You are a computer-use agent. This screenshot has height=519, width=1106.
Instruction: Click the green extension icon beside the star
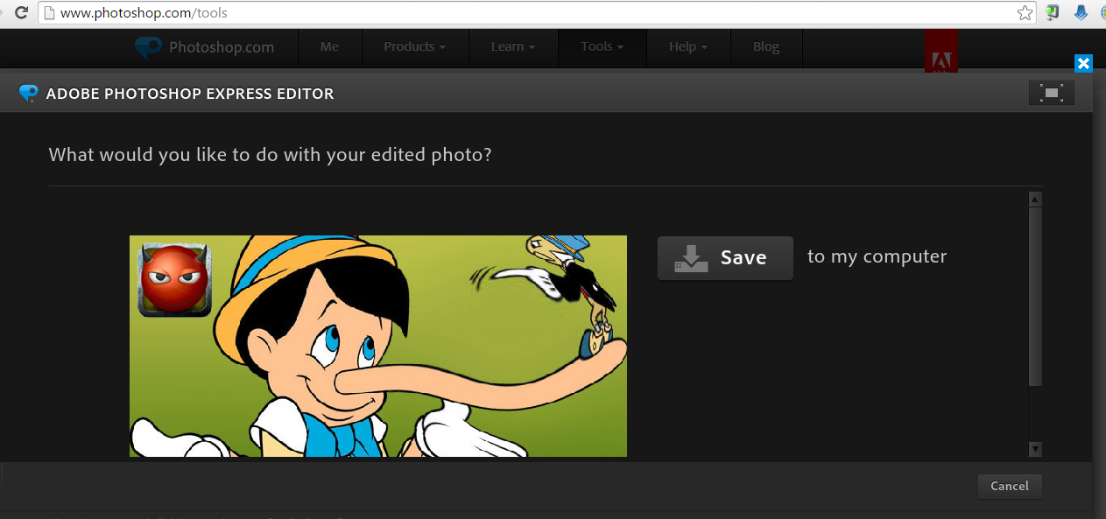(x=1053, y=13)
